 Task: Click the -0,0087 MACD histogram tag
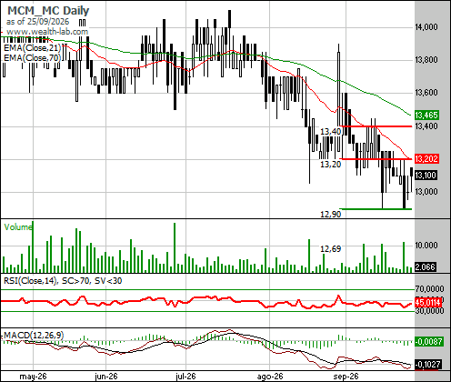pos(428,341)
